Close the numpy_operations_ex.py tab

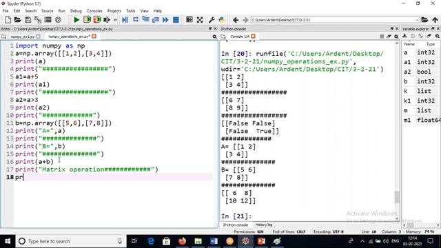(x=94, y=37)
